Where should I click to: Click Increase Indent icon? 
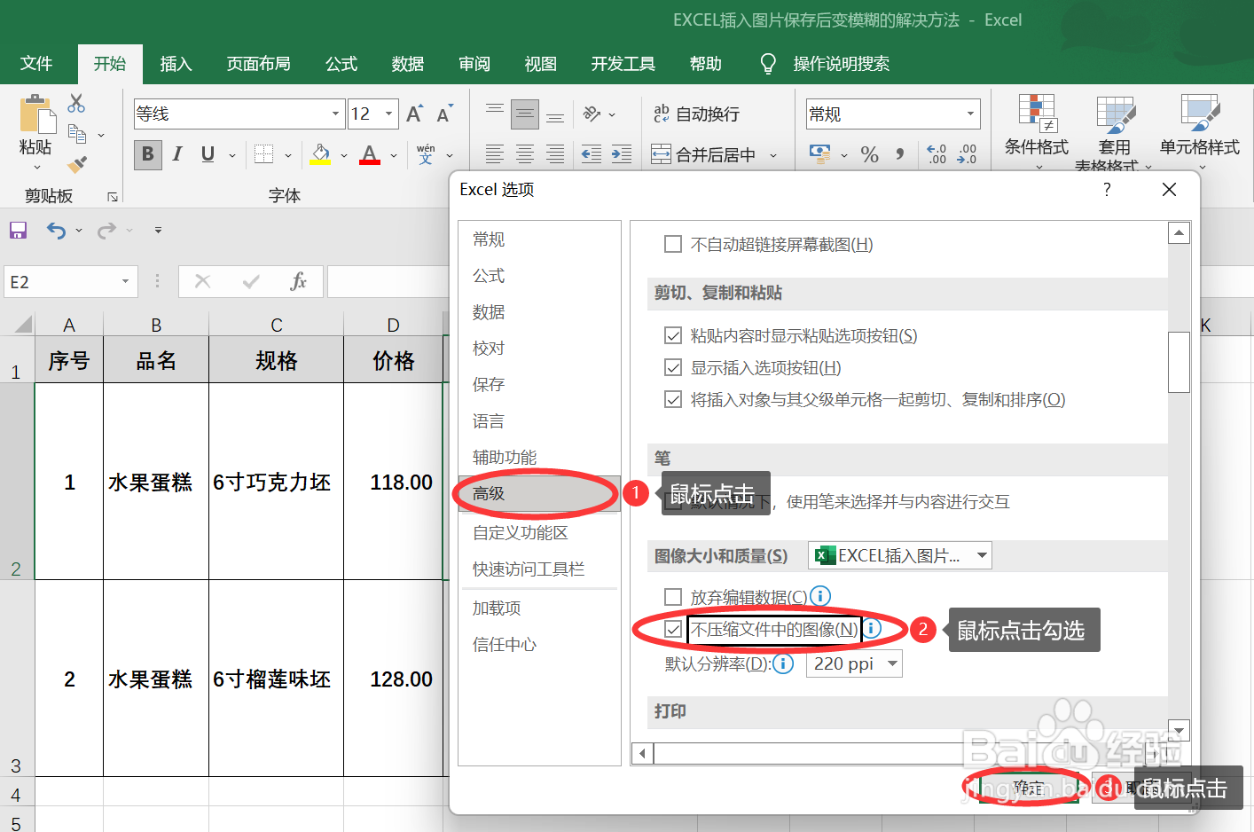(622, 154)
